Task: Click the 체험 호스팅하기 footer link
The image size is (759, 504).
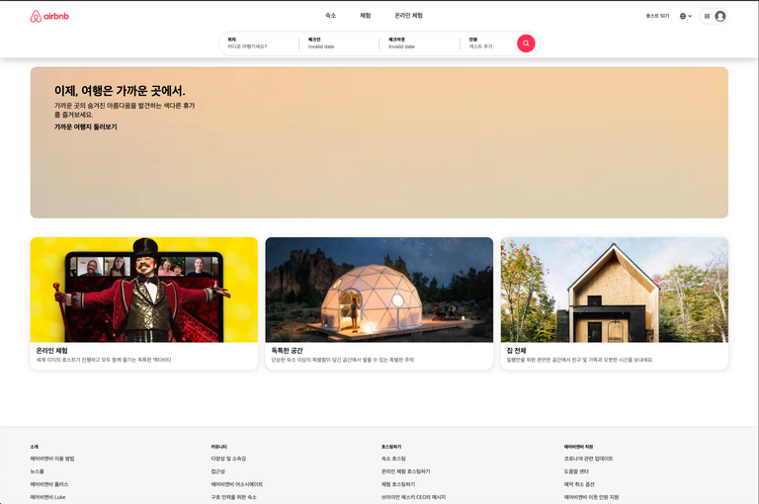Action: pyautogui.click(x=398, y=484)
